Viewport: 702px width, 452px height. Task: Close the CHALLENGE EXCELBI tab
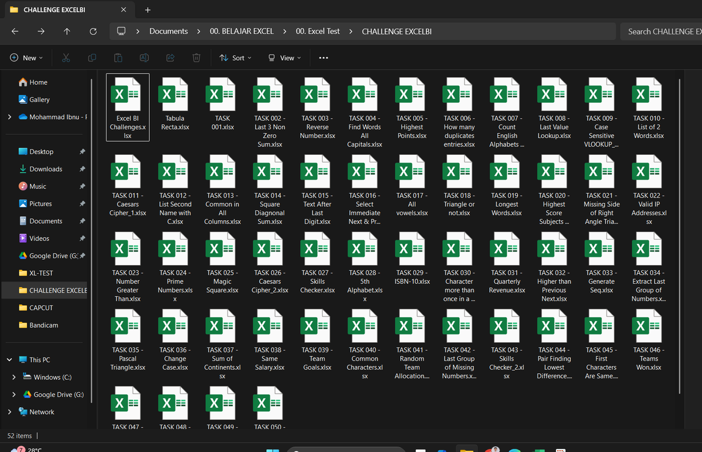(x=123, y=10)
